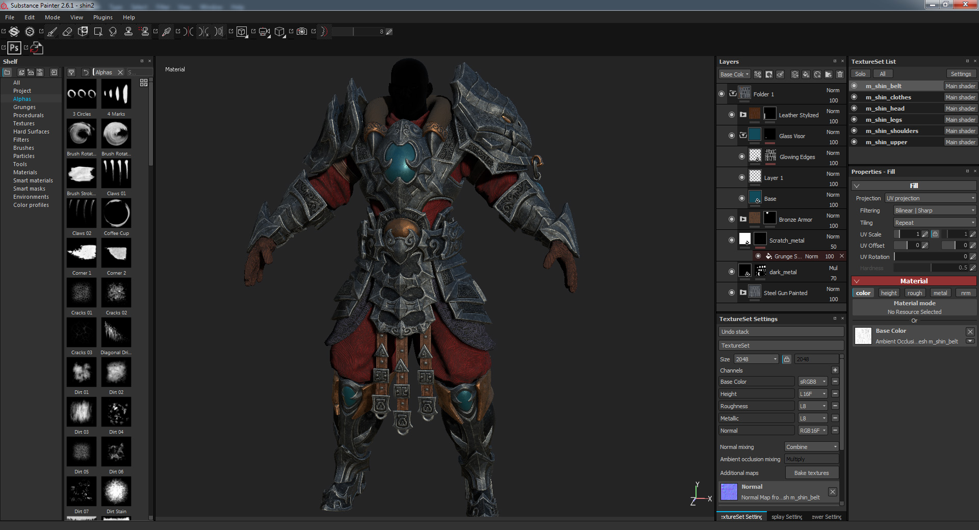The width and height of the screenshot is (979, 530).
Task: Select the Smudge tool
Action: click(113, 32)
